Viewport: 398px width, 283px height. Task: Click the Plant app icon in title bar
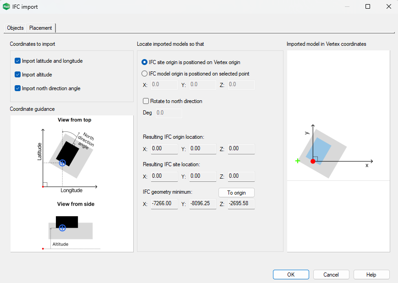(6, 7)
